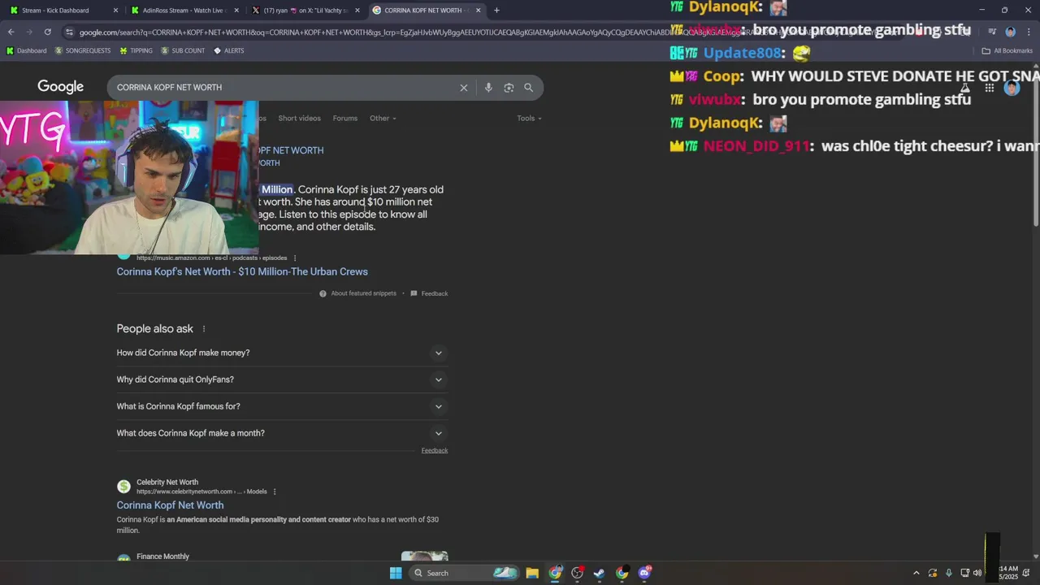Close the Kick Dashboard tab

coord(115,11)
